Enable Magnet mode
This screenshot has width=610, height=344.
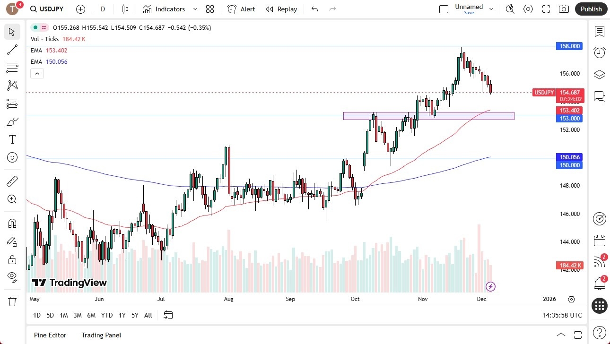[12, 223]
